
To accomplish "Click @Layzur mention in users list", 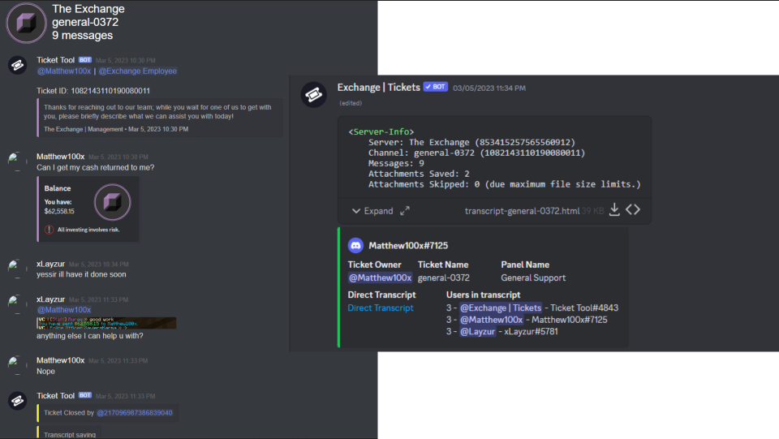I will (x=477, y=331).
